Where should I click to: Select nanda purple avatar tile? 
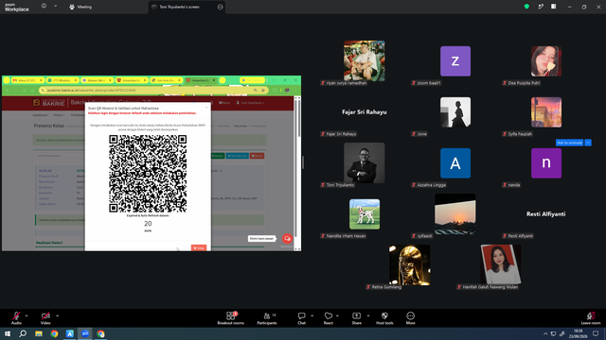pyautogui.click(x=546, y=163)
